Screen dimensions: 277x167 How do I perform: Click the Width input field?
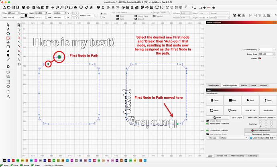(x=40, y=13)
